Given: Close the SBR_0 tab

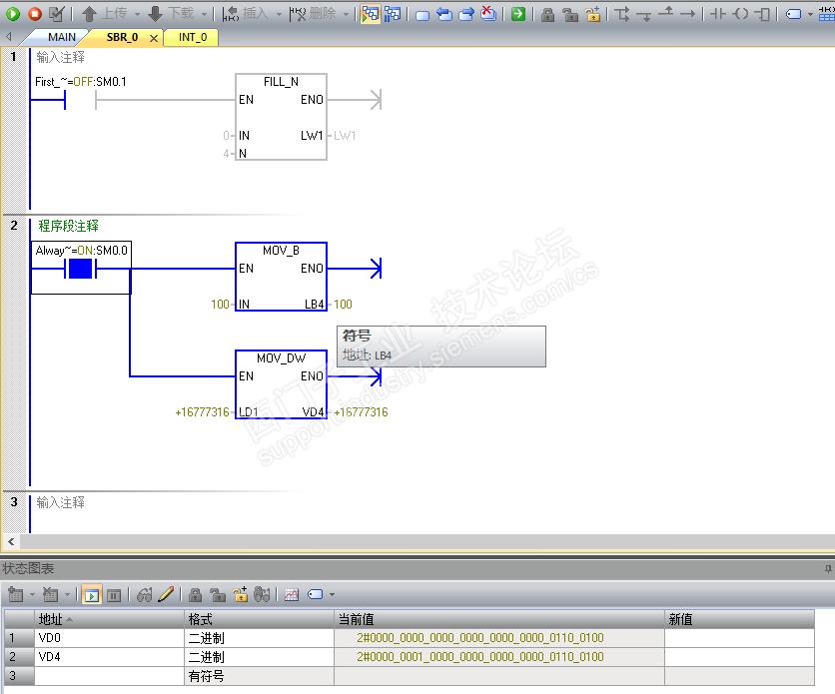Looking at the screenshot, I should click(154, 38).
